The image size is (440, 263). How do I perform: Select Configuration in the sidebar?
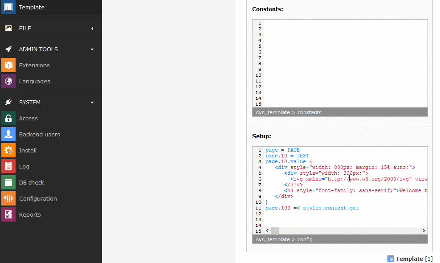coord(38,198)
